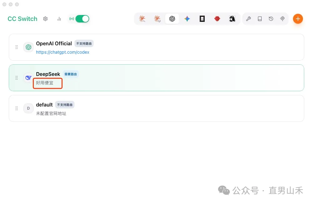Image resolution: width=313 pixels, height=203 pixels.
Task: Open the book prompts icon
Action: click(260, 19)
